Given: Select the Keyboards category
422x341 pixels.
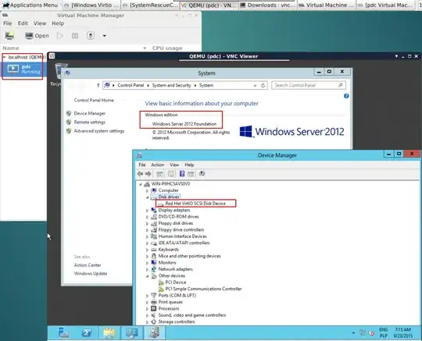Looking at the screenshot, I should coord(168,250).
